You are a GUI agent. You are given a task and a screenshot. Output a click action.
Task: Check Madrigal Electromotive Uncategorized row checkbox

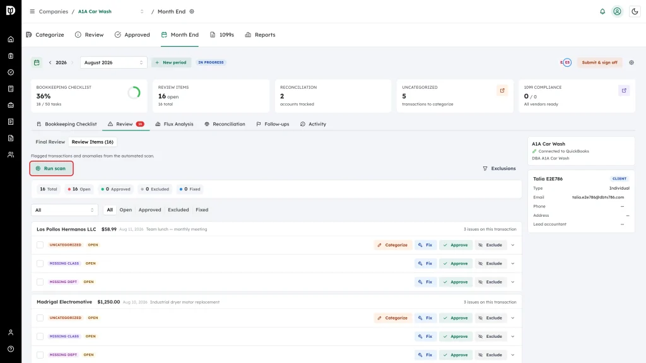(x=40, y=318)
